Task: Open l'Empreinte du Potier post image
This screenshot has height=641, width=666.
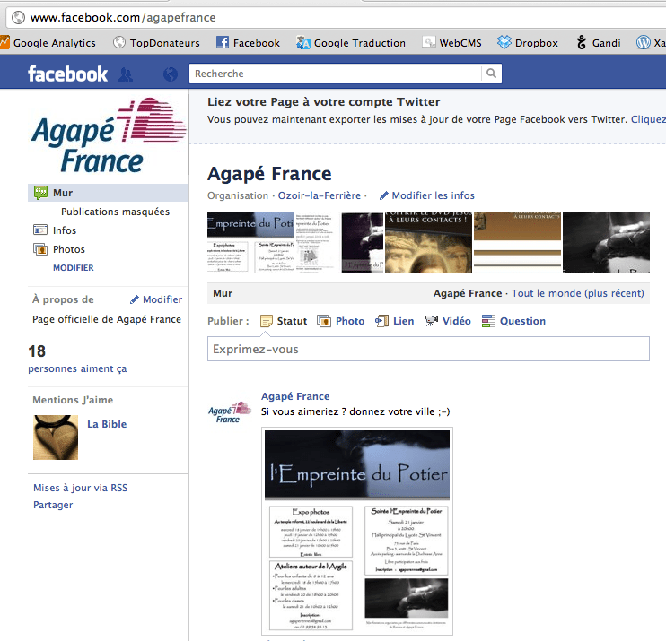Action: (x=357, y=531)
